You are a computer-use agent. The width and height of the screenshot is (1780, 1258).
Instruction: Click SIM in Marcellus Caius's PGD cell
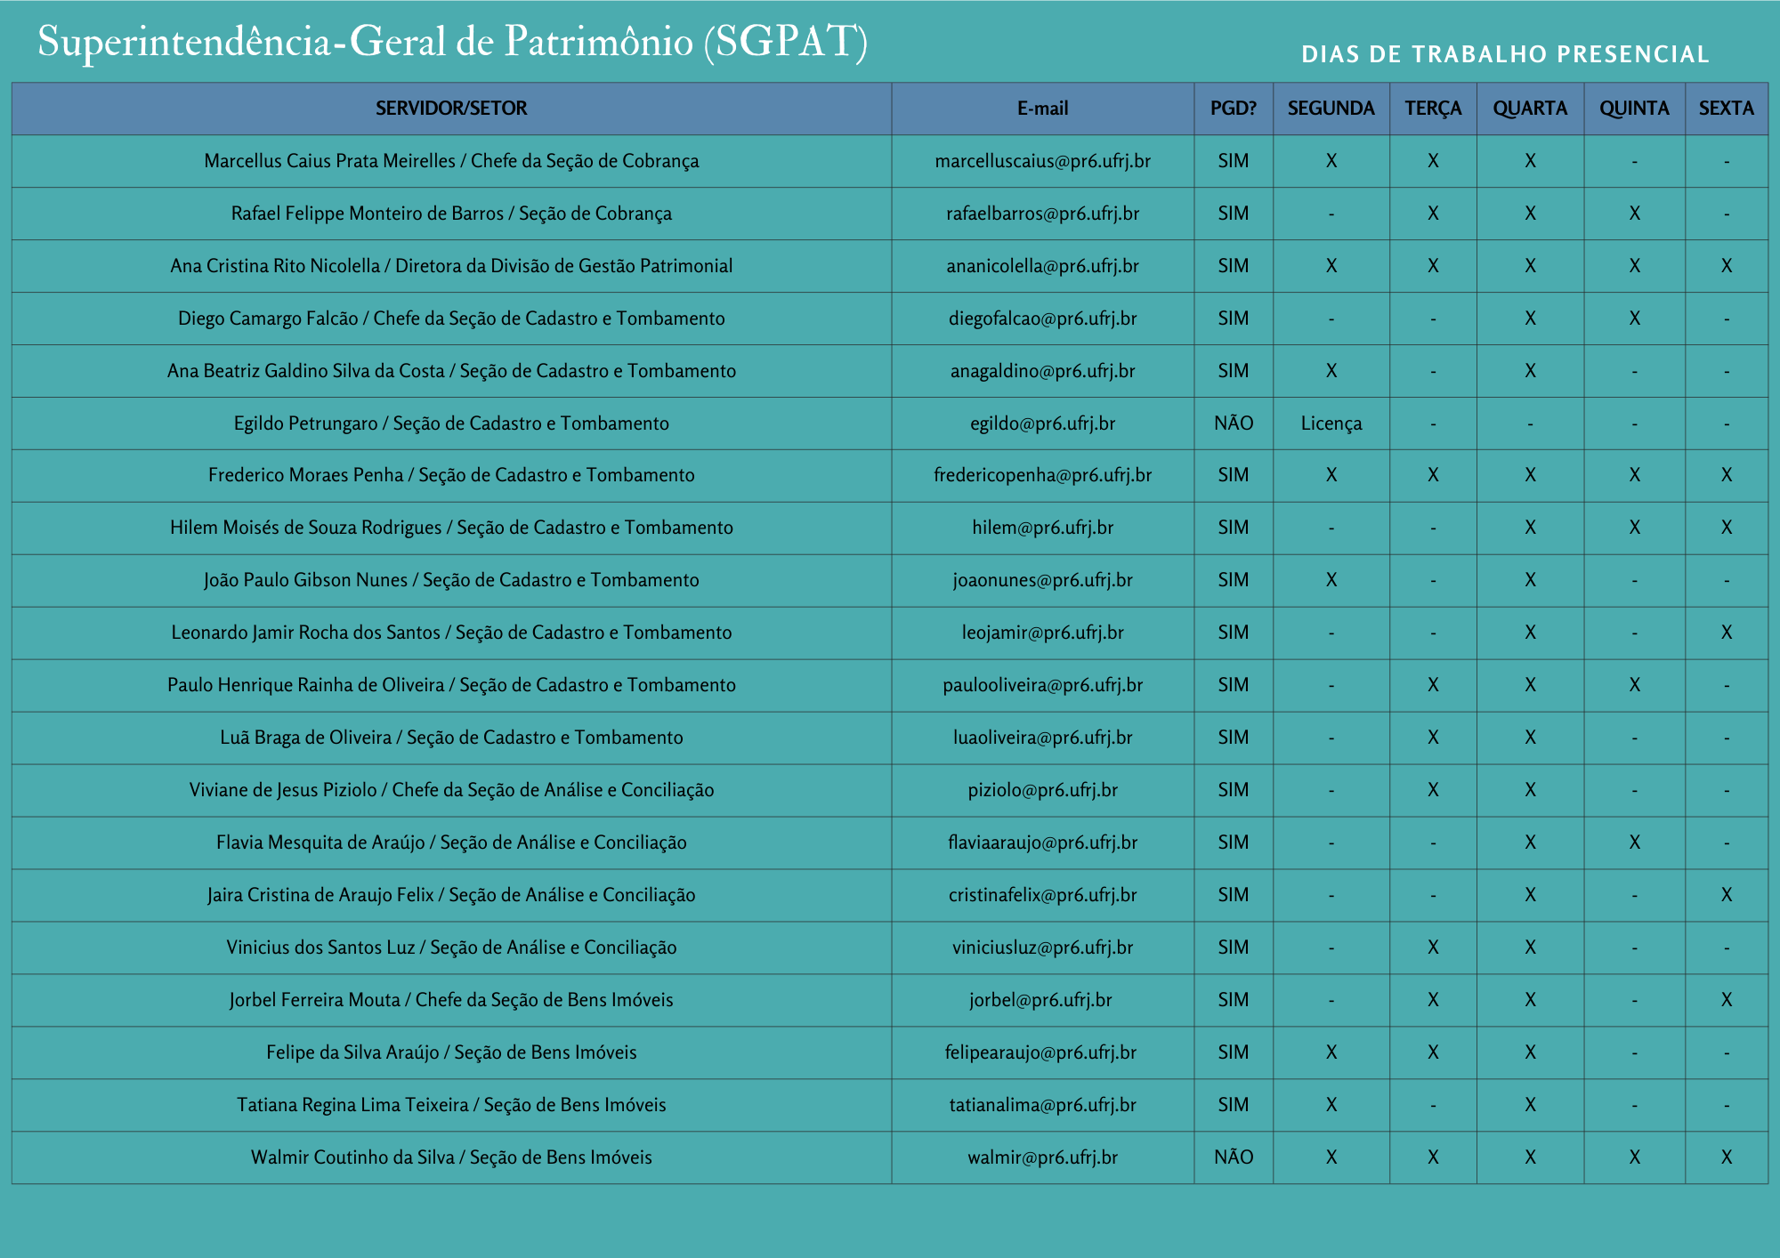pos(1234,162)
